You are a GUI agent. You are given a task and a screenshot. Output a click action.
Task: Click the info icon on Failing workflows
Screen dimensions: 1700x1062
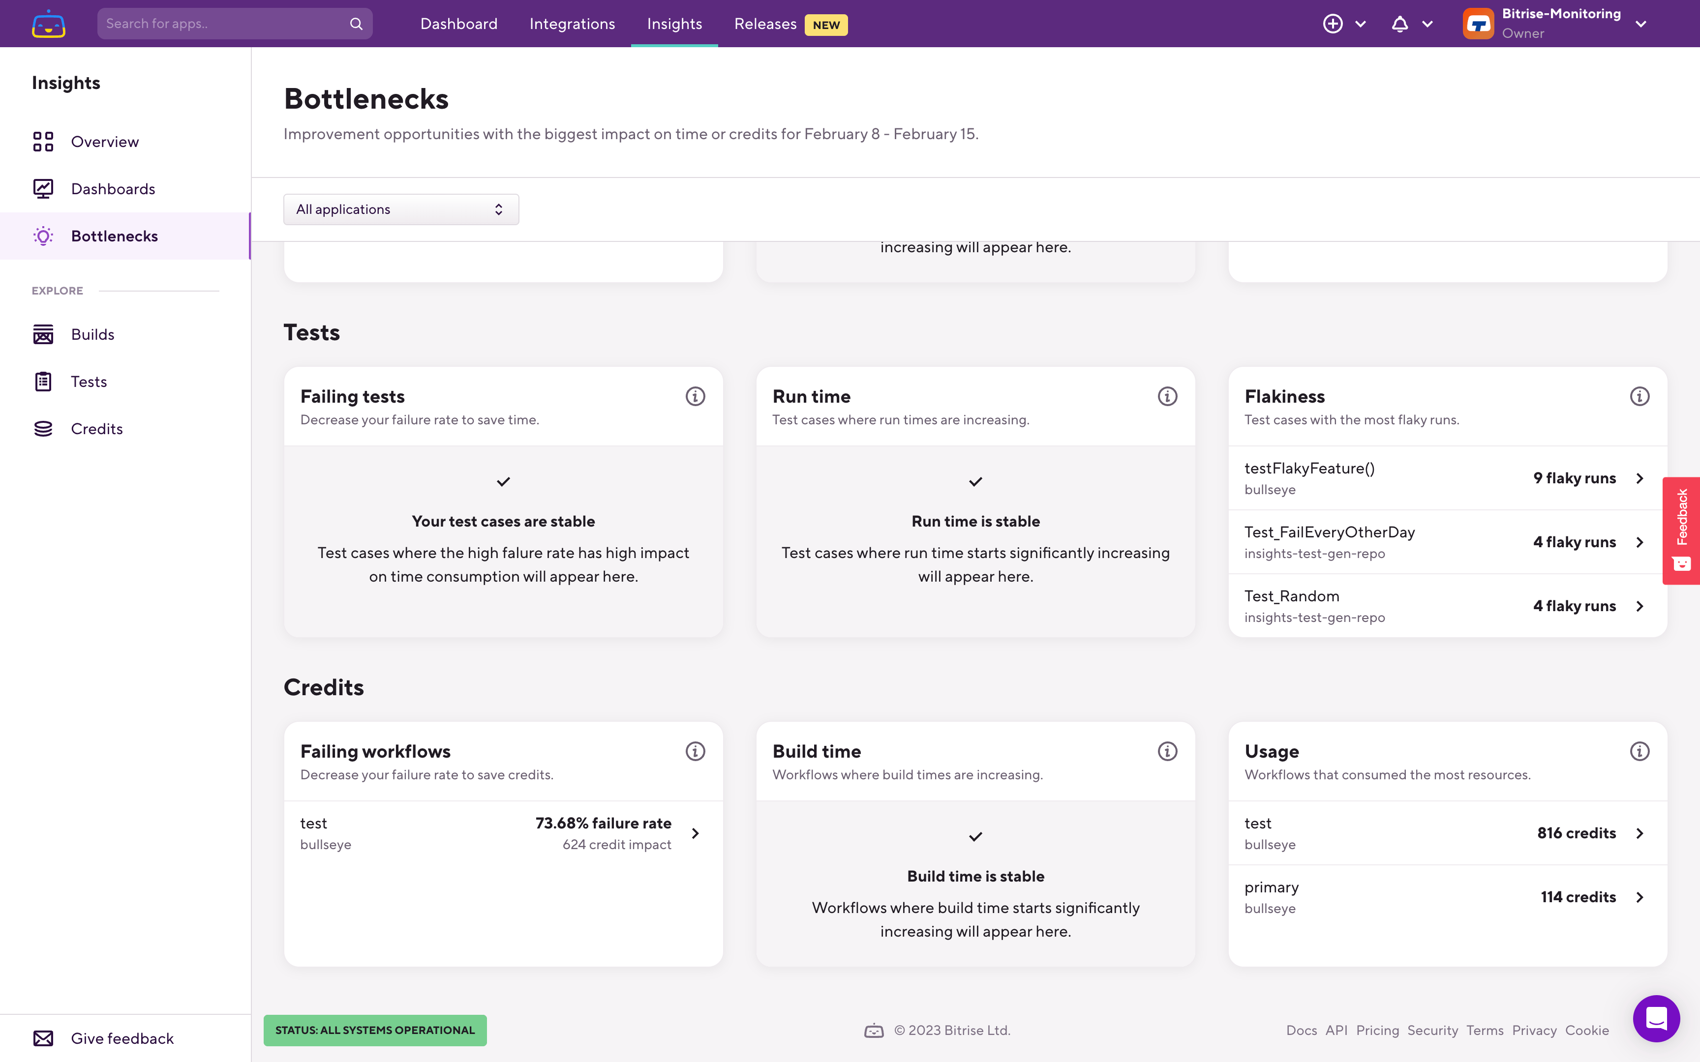(696, 751)
